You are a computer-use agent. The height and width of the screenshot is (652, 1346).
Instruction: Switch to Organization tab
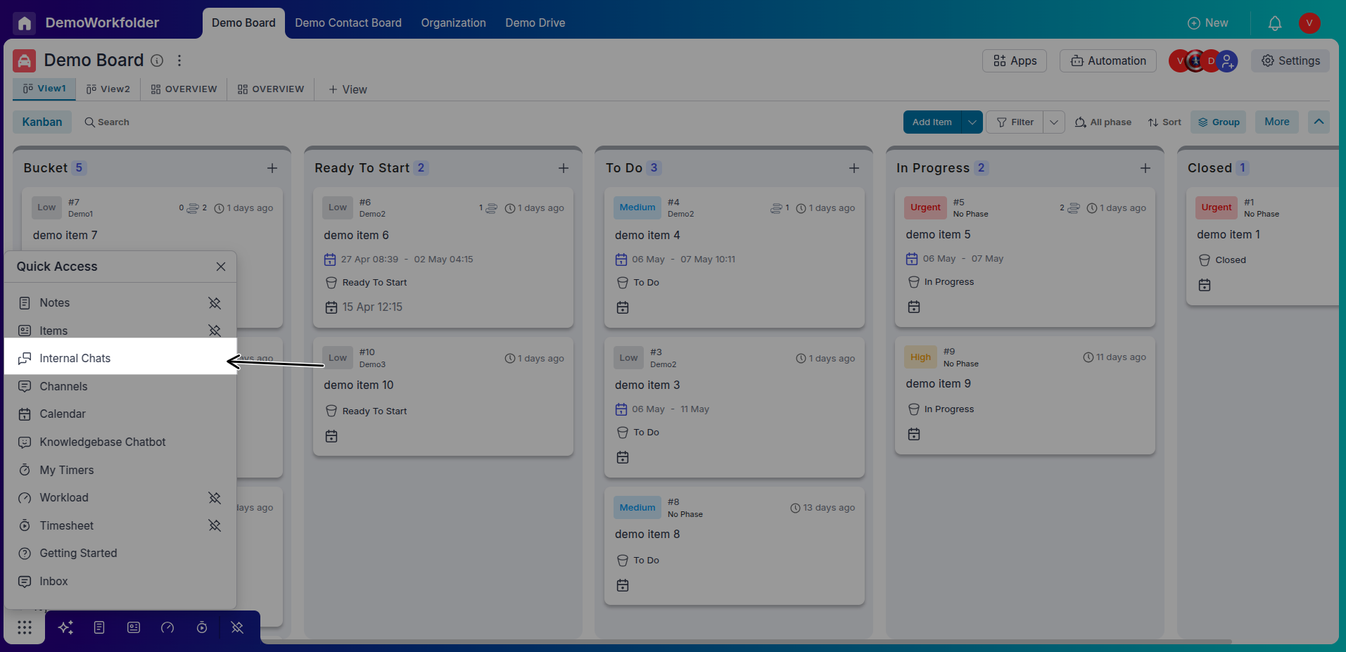[454, 23]
